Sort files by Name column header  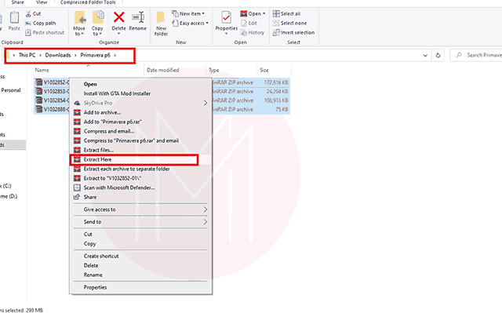click(42, 70)
